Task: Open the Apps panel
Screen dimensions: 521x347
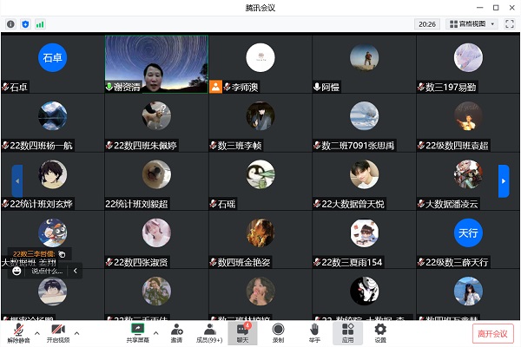Action: tap(347, 333)
